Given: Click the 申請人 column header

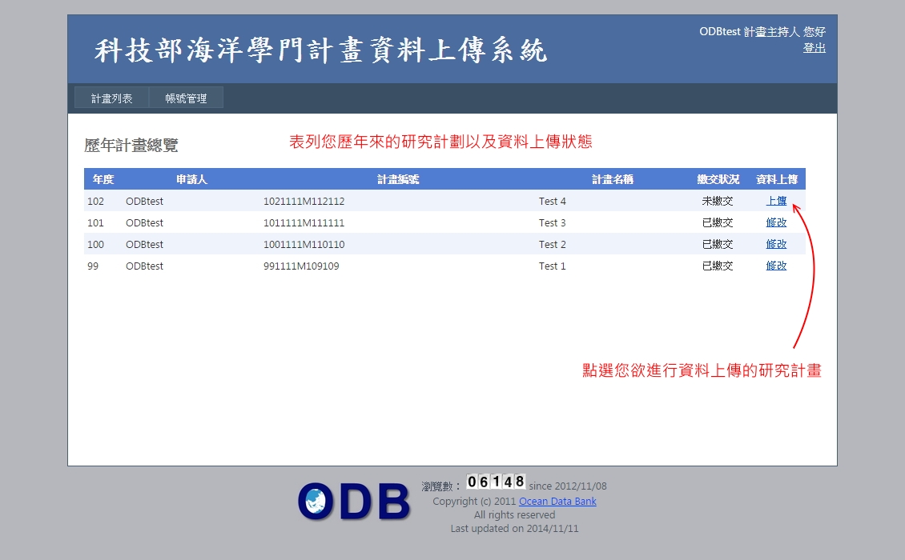Looking at the screenshot, I should (x=191, y=179).
